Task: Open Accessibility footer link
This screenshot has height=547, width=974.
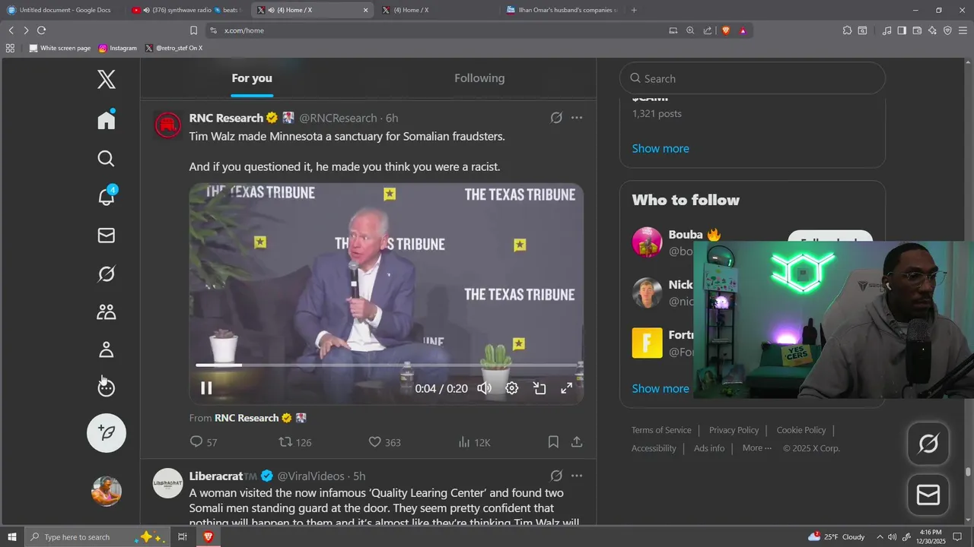Action: [x=654, y=448]
